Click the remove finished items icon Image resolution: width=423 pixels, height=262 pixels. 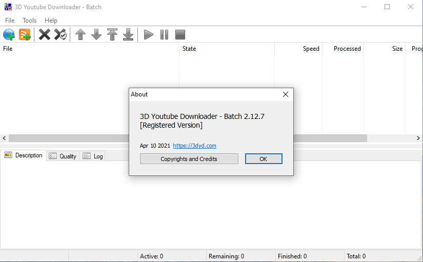(x=61, y=34)
